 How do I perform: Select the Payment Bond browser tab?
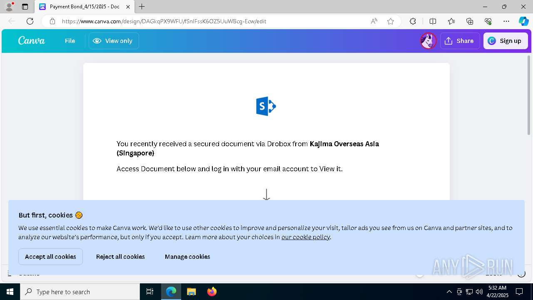(x=85, y=7)
